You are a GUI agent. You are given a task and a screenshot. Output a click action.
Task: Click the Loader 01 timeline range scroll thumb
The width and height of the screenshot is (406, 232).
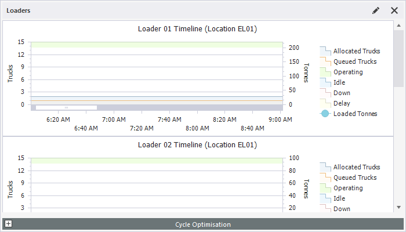(66, 107)
